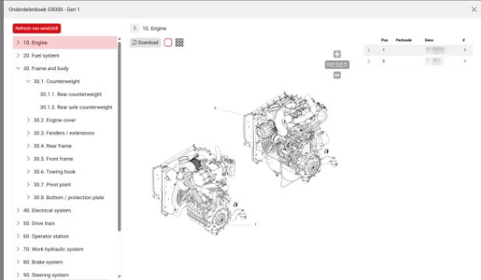This screenshot has height=280, width=481.
Task: Expand row for position 2 in parts table
Action: [369, 61]
